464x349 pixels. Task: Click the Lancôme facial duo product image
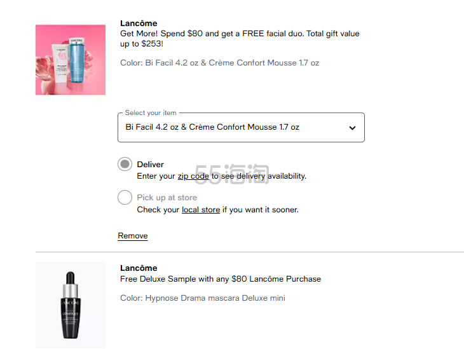pyautogui.click(x=71, y=60)
